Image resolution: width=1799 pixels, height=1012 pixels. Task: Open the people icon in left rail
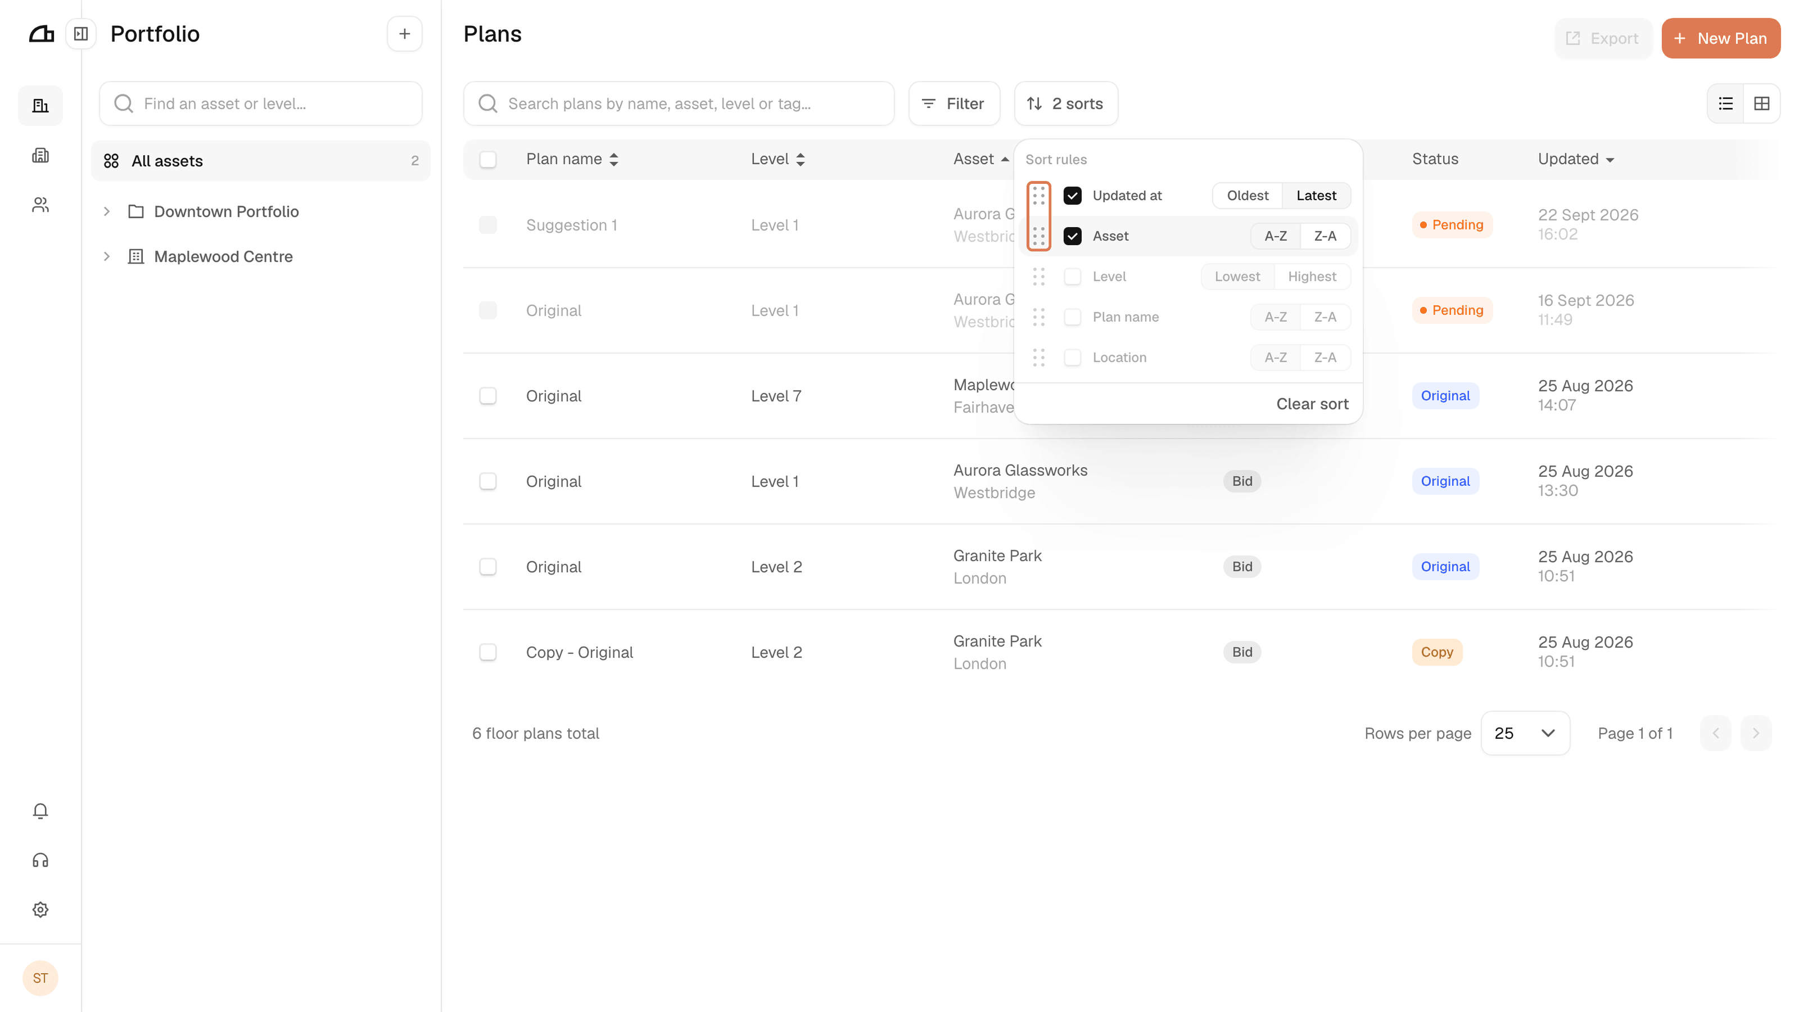(x=40, y=205)
